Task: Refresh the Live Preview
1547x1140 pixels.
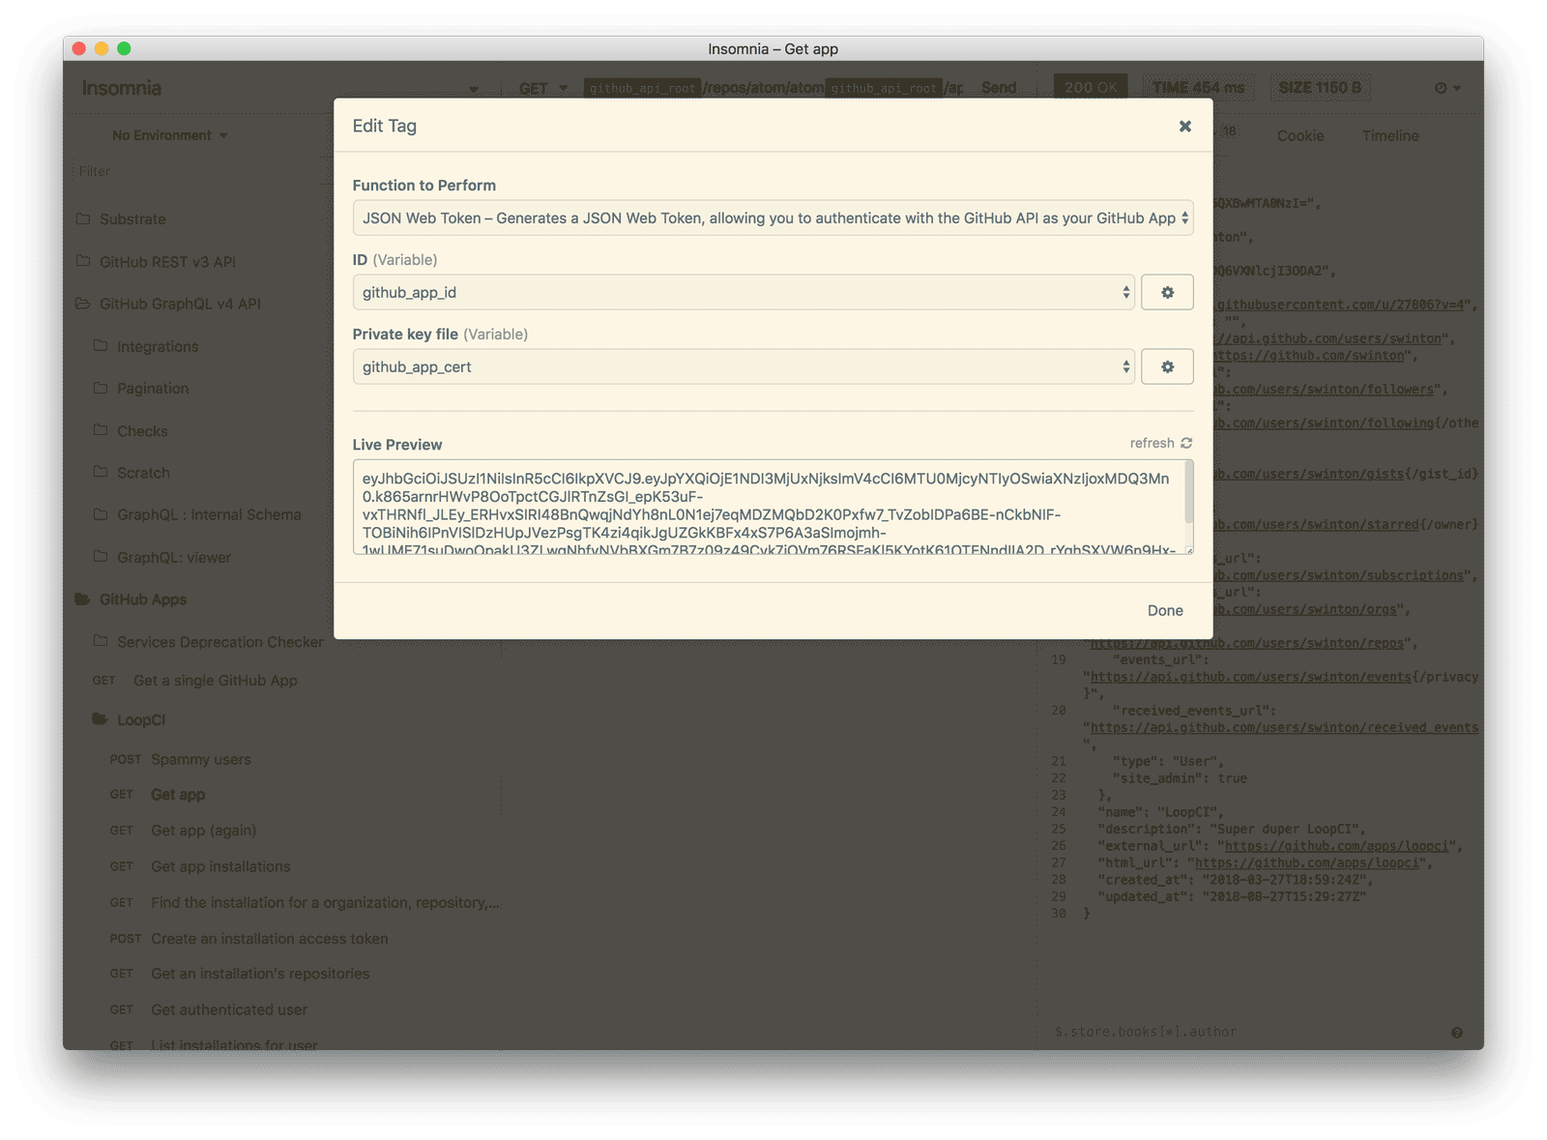Action: click(1161, 443)
